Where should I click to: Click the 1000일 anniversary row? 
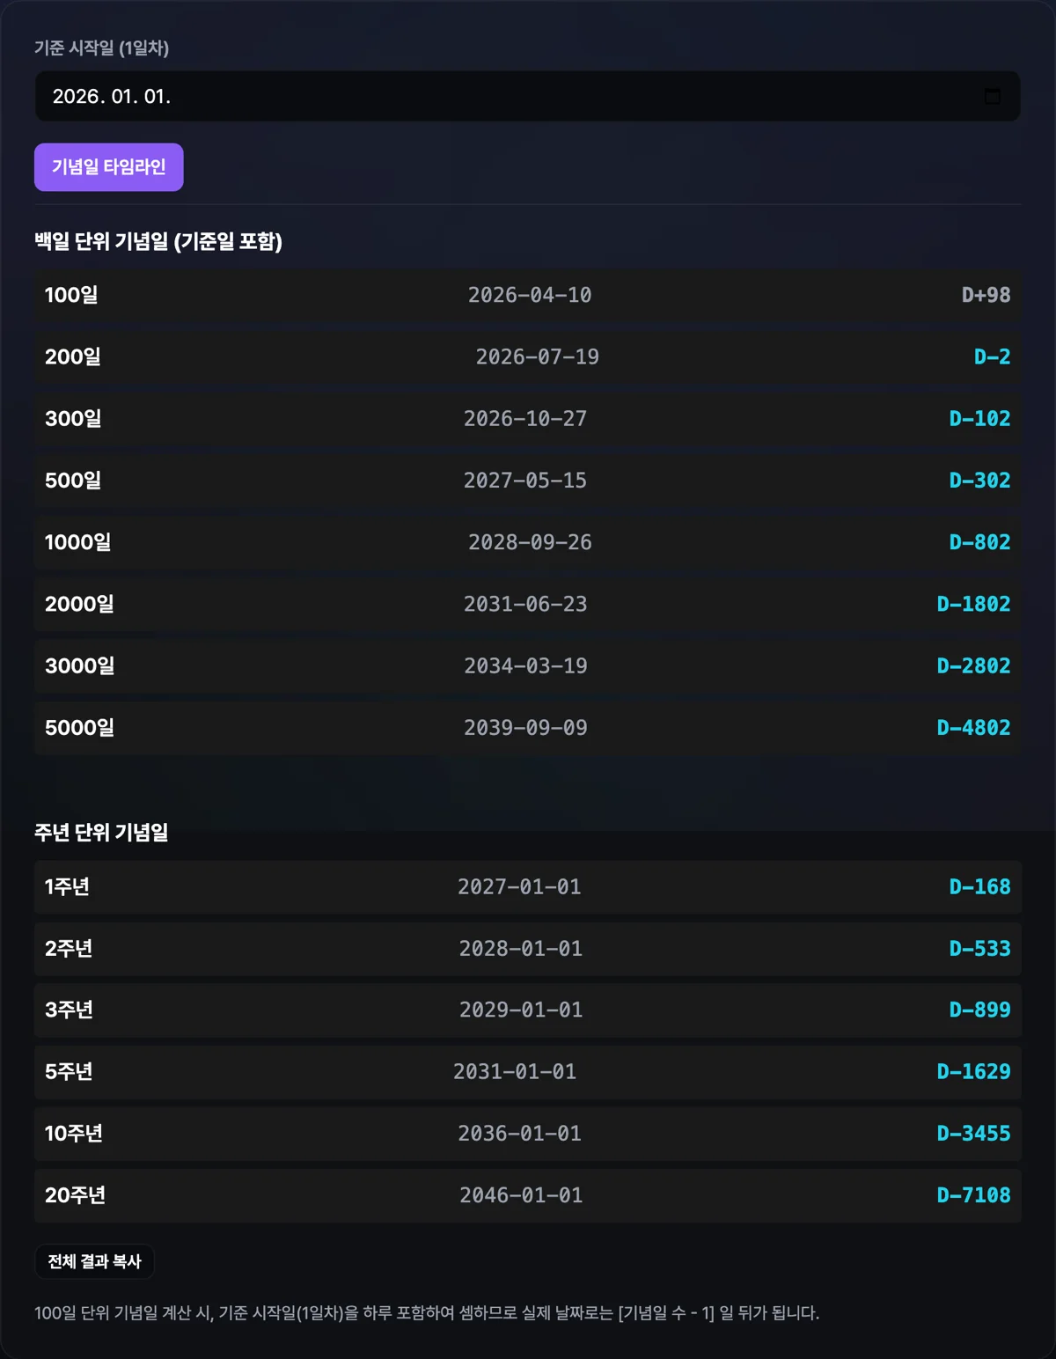pyautogui.click(x=528, y=542)
